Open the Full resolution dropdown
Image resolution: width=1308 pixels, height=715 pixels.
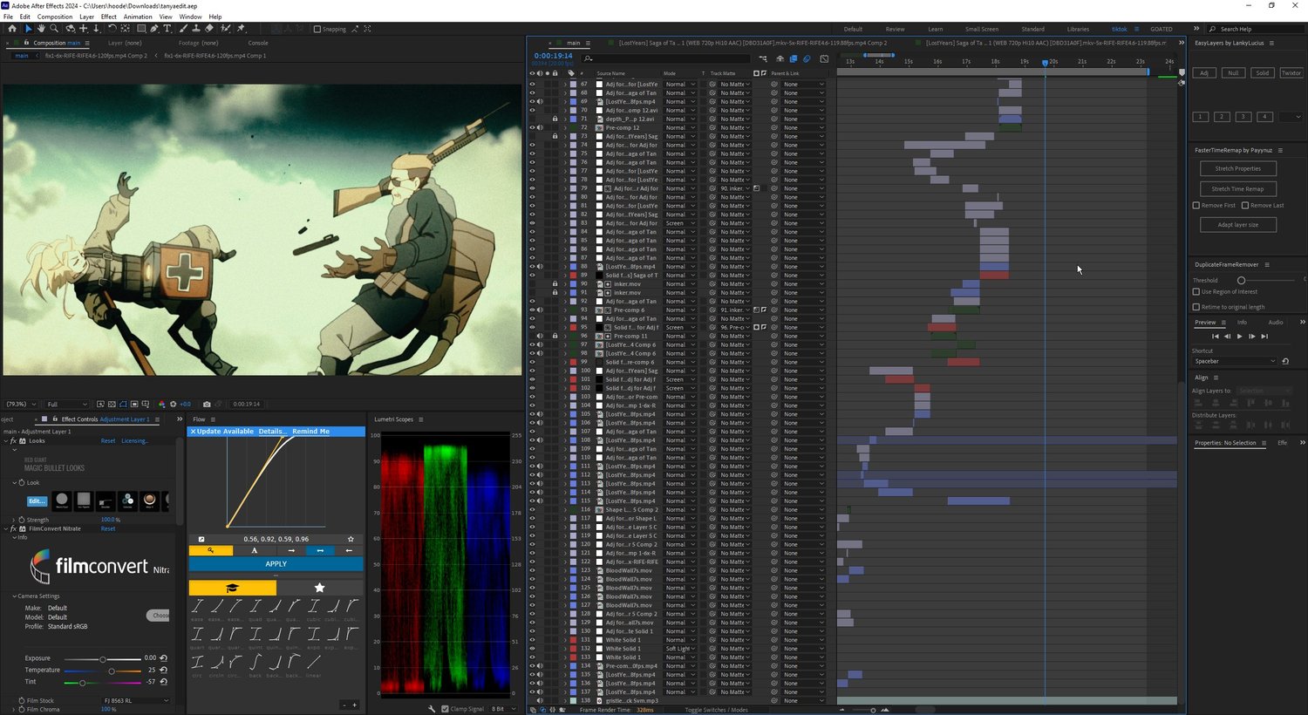[67, 405]
